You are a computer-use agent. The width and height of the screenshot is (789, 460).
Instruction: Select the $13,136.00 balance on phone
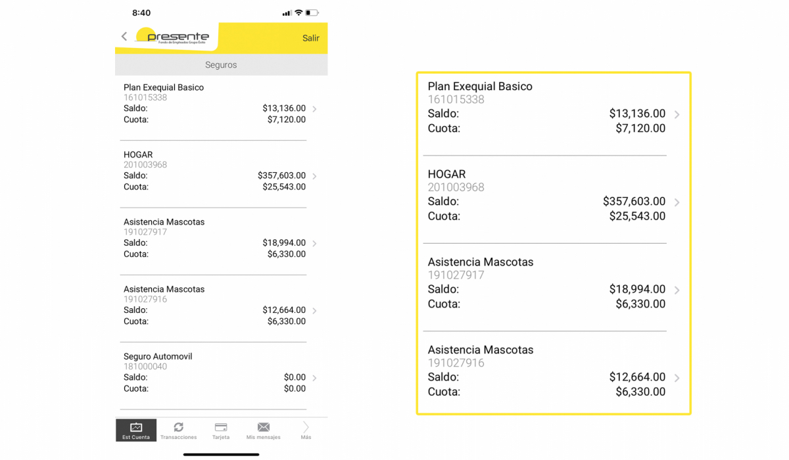point(284,108)
